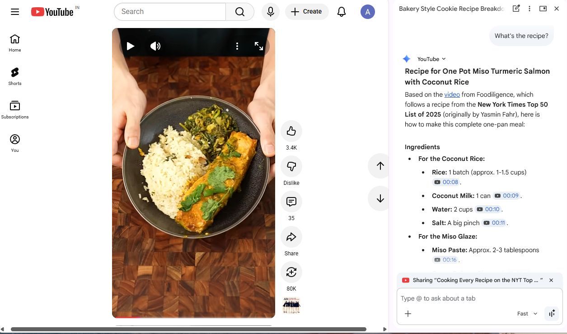Share the Short

point(291,237)
